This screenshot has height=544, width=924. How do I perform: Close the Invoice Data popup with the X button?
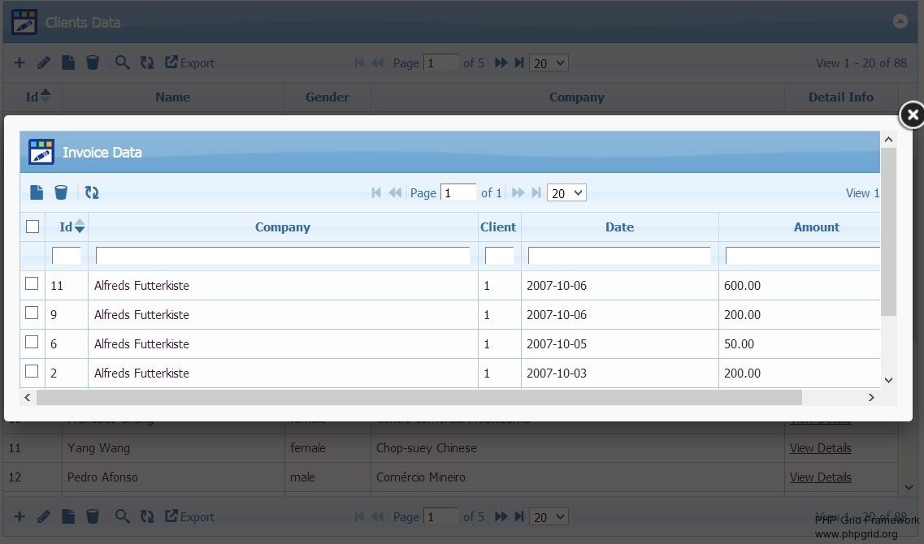(x=912, y=115)
